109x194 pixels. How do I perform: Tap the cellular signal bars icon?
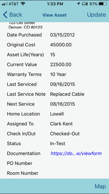pos(5,4)
